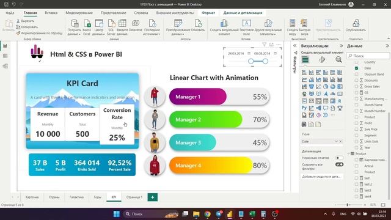This screenshot has width=391, height=220.
Task: Click the Поиск field in Data pane
Action: point(368,56)
